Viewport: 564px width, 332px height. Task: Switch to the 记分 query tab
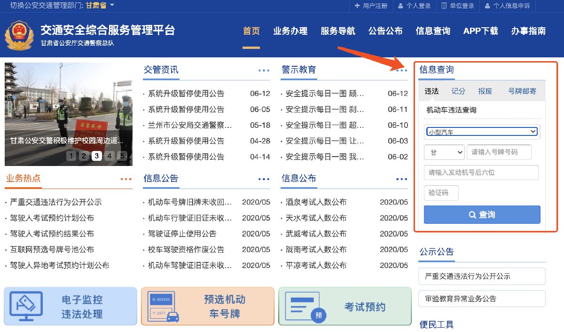click(x=458, y=91)
